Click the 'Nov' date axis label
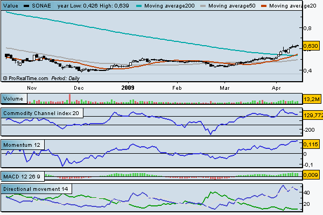 click(x=32, y=88)
